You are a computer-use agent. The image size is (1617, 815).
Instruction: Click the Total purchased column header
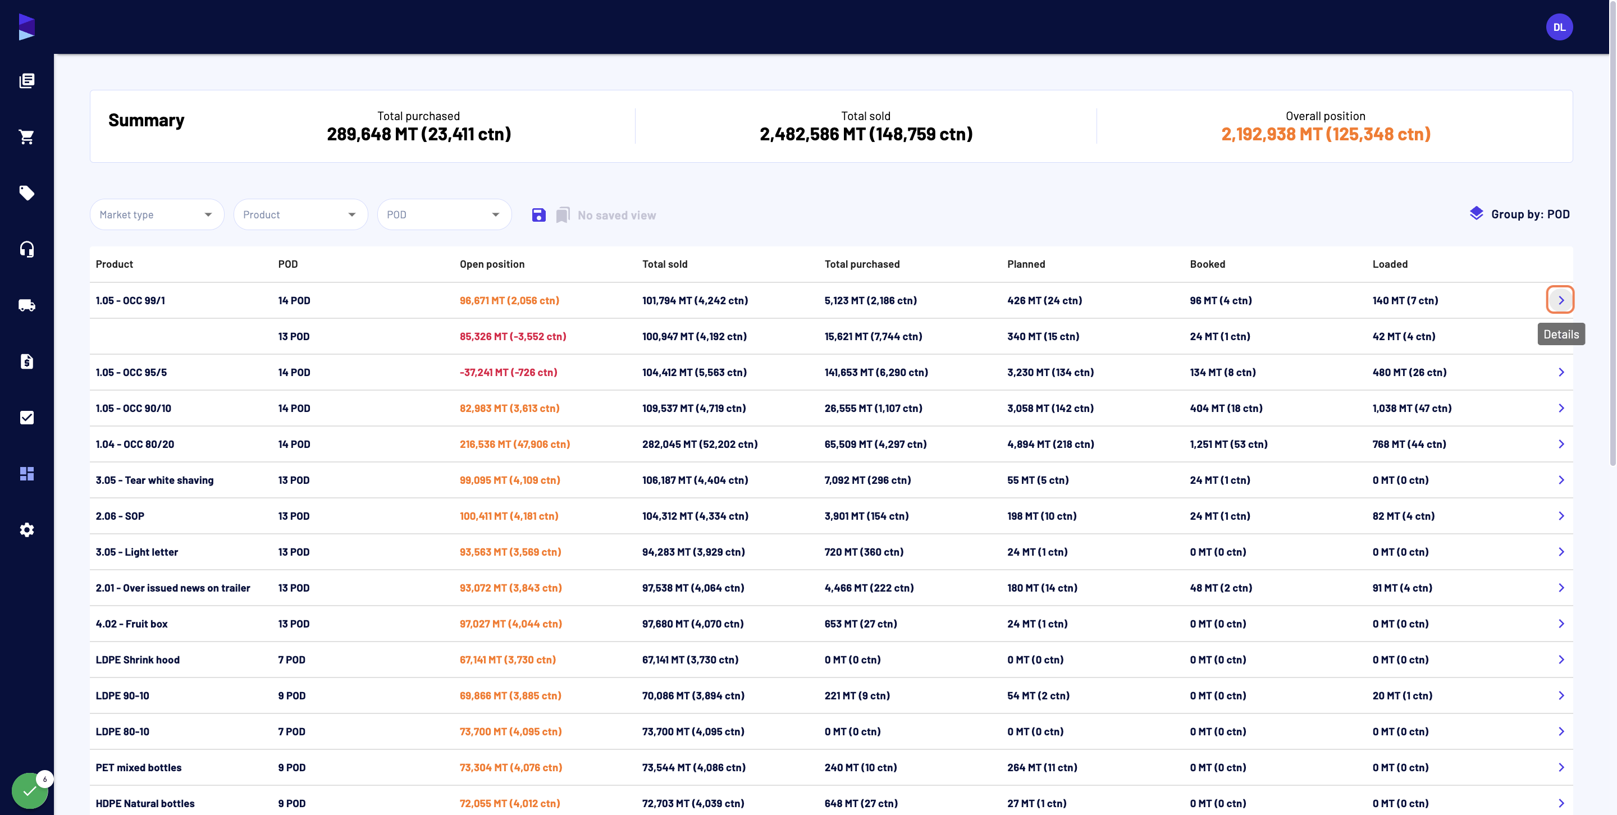[x=862, y=264]
